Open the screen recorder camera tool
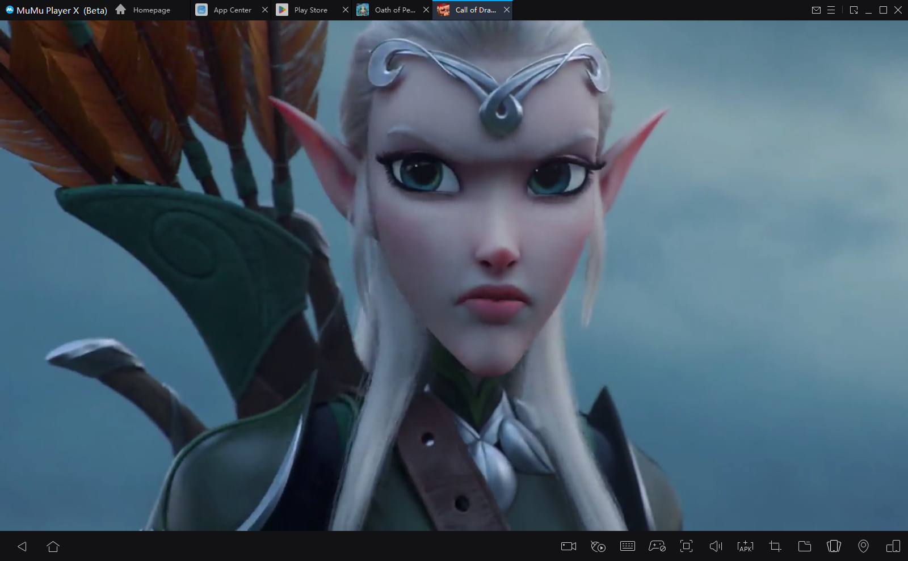 568,546
